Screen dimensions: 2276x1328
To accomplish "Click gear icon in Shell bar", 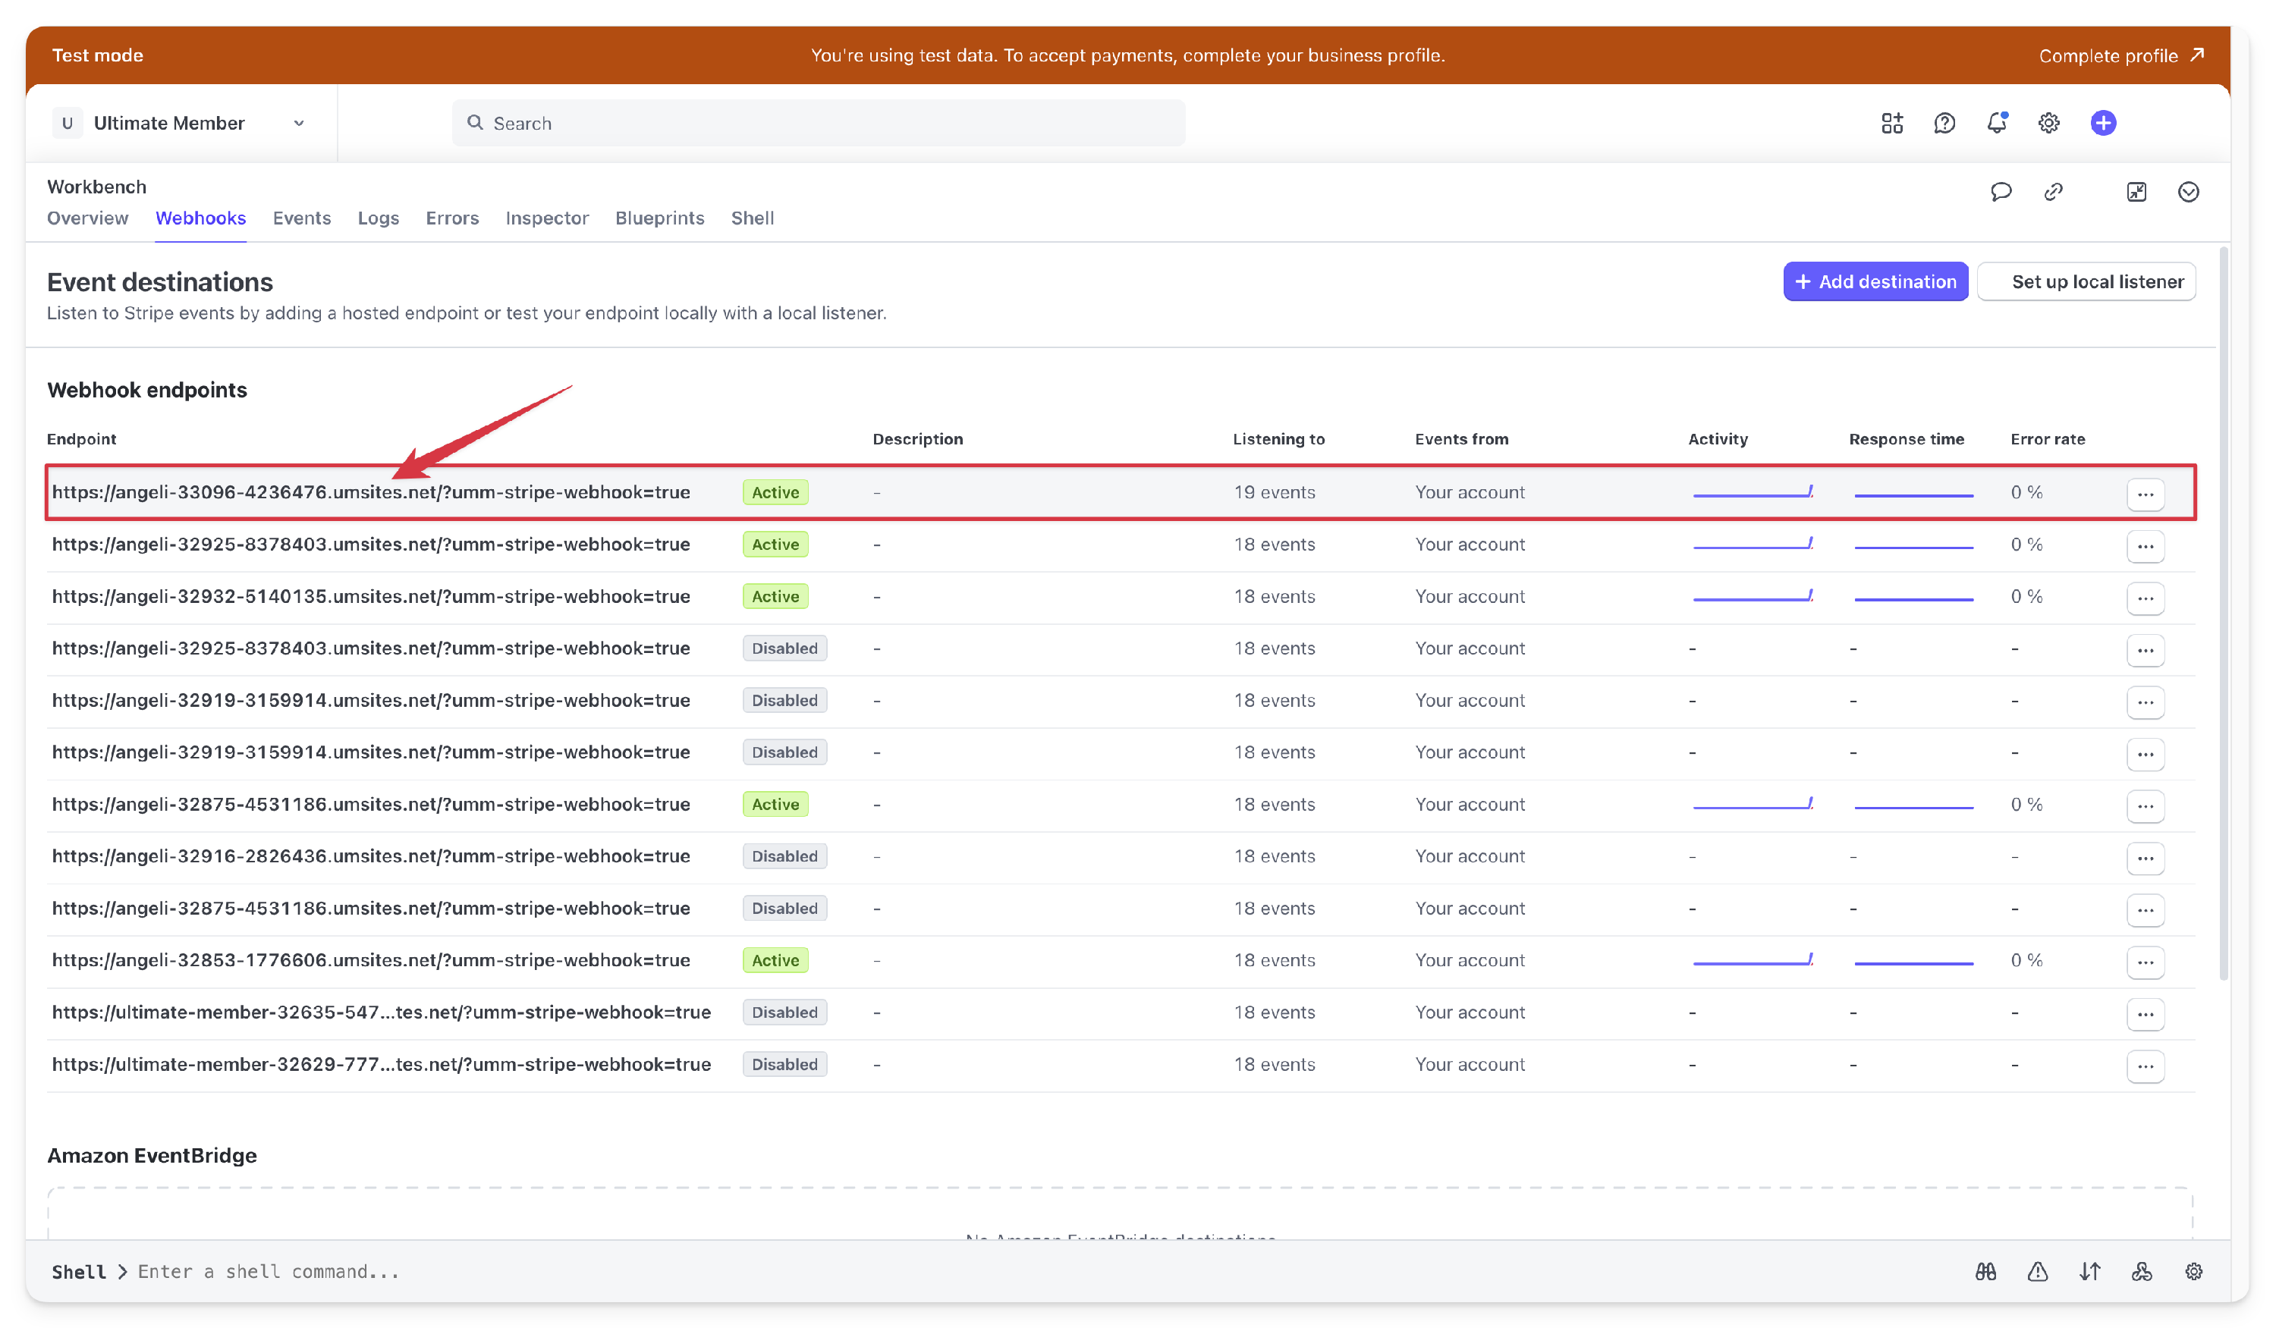I will (x=2194, y=1271).
